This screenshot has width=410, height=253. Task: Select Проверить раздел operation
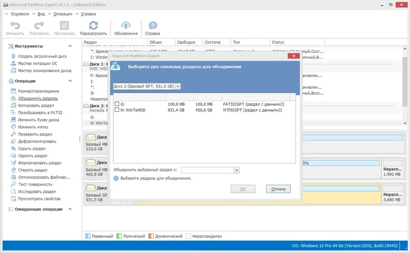click(35, 134)
